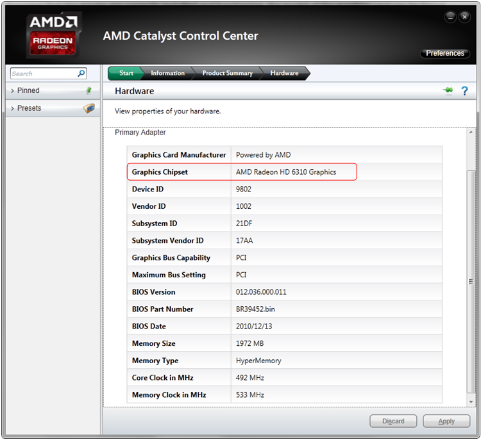Go to the Start breadcrumb
The image size is (481, 440).
pyautogui.click(x=126, y=73)
